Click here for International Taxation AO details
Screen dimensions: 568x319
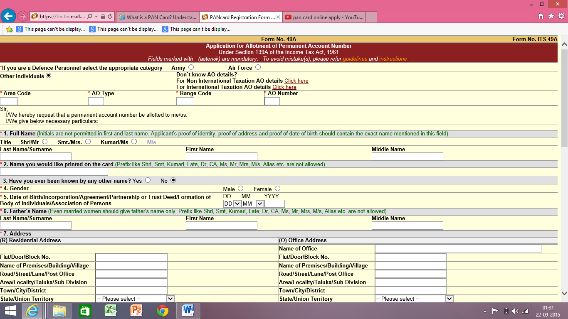284,87
